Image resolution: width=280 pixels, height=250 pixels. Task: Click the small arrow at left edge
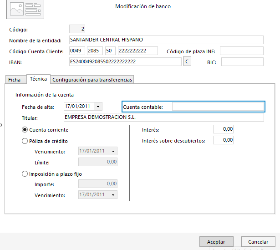(2, 125)
